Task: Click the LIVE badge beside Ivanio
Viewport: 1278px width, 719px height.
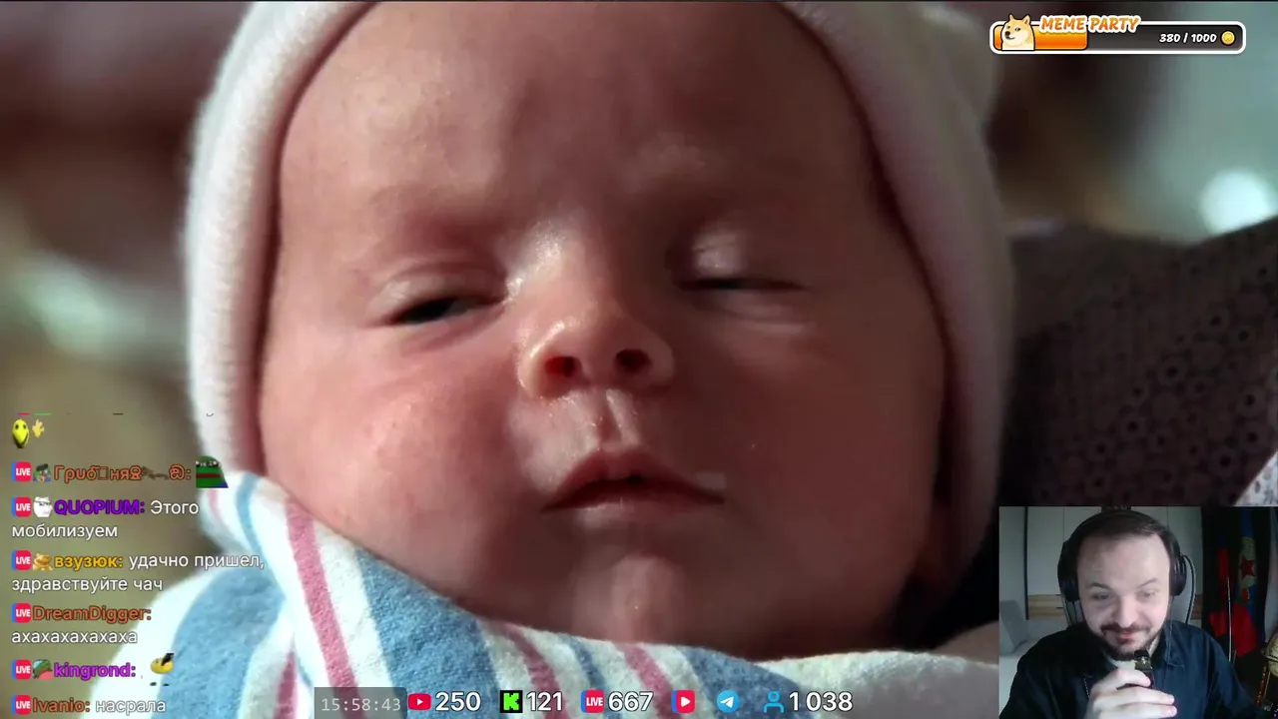Action: (22, 705)
